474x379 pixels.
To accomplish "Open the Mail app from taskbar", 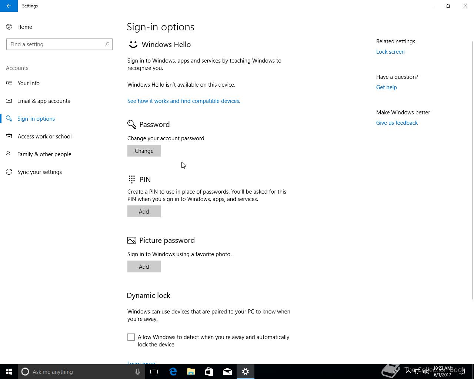I will (x=227, y=372).
